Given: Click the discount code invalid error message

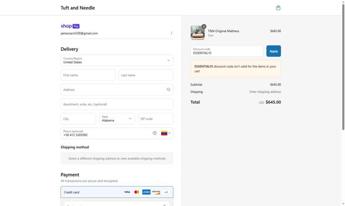Looking at the screenshot, I should (236, 68).
